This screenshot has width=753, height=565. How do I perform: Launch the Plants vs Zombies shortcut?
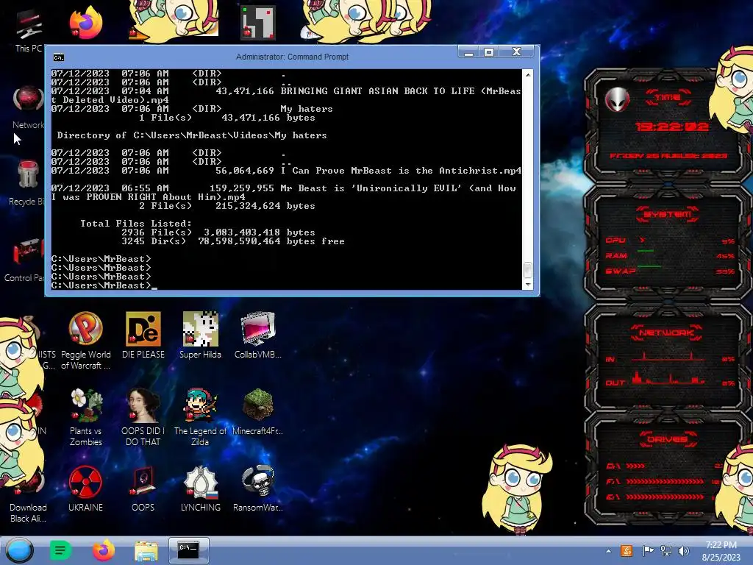click(85, 418)
